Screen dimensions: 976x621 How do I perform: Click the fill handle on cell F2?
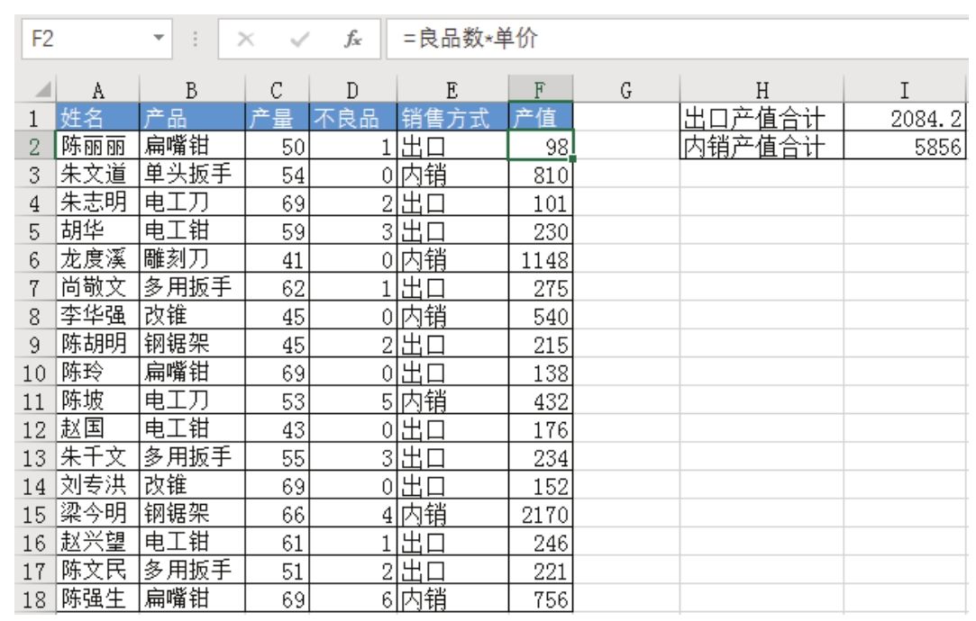point(572,159)
